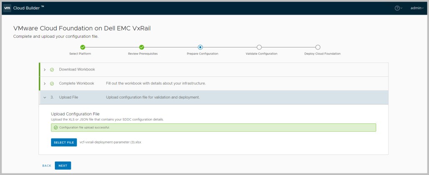Click the VMware vm logo icon
Image resolution: width=429 pixels, height=175 pixels.
7,8
